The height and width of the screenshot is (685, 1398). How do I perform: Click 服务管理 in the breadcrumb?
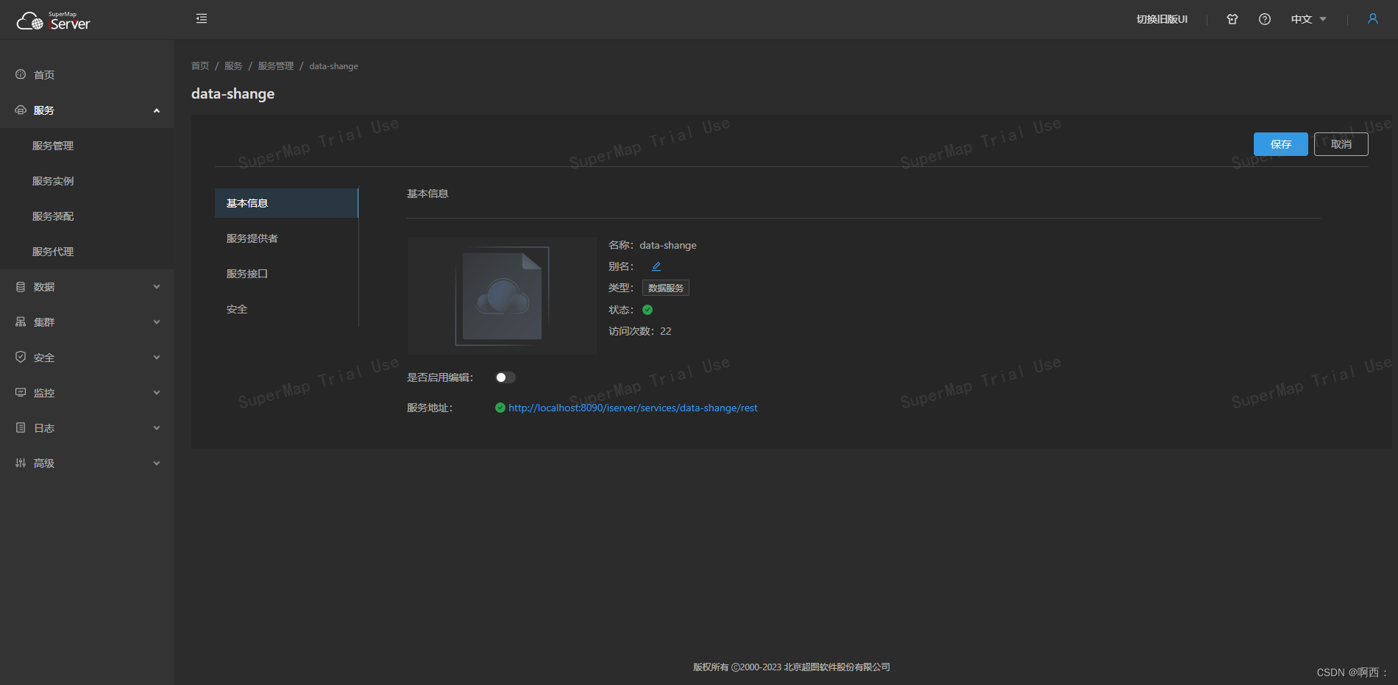point(276,66)
